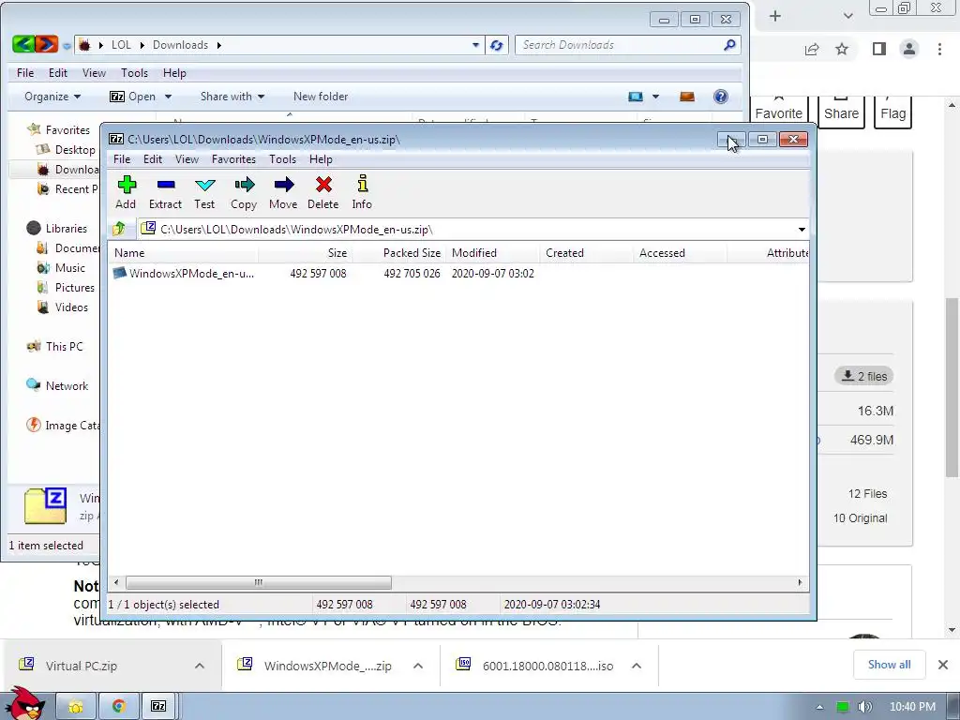The height and width of the screenshot is (720, 960).
Task: Select This PC in navigation pane
Action: point(54,347)
